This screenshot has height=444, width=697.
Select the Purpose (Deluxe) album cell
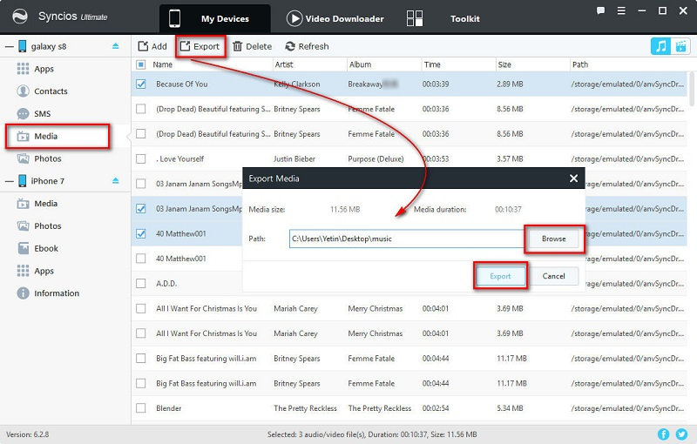point(376,158)
